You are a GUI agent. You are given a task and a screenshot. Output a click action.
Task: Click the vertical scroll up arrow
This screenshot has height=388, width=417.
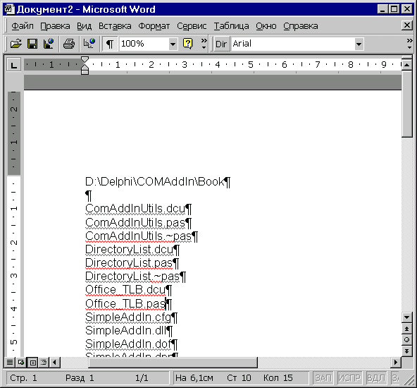(x=407, y=65)
